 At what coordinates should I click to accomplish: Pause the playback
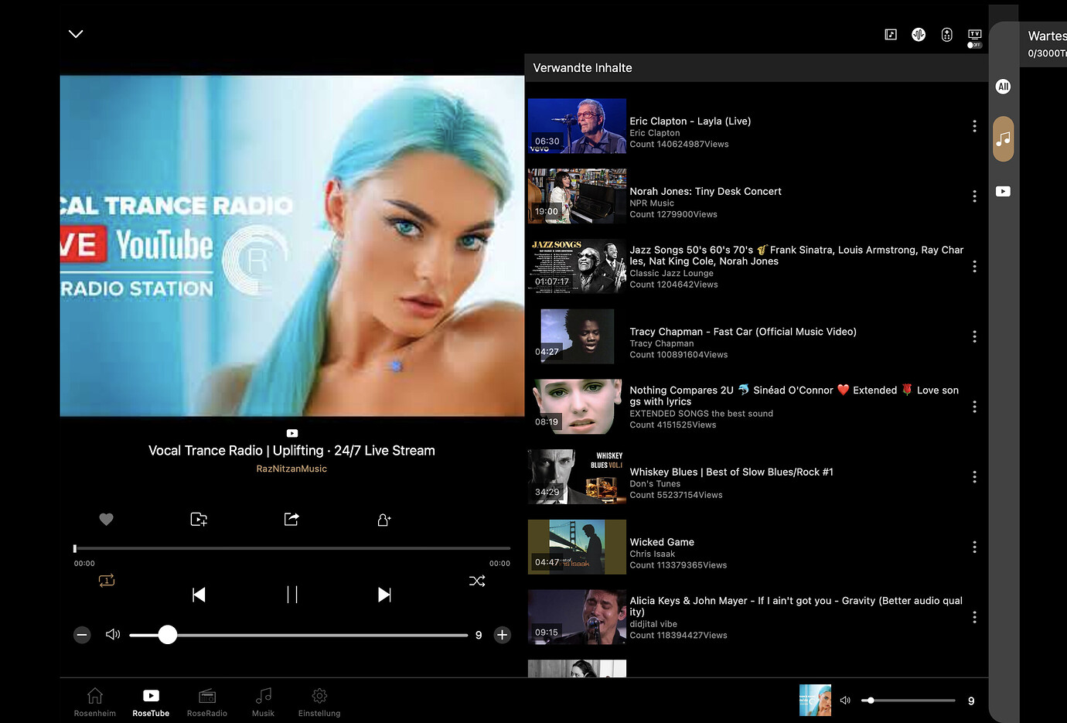click(292, 595)
